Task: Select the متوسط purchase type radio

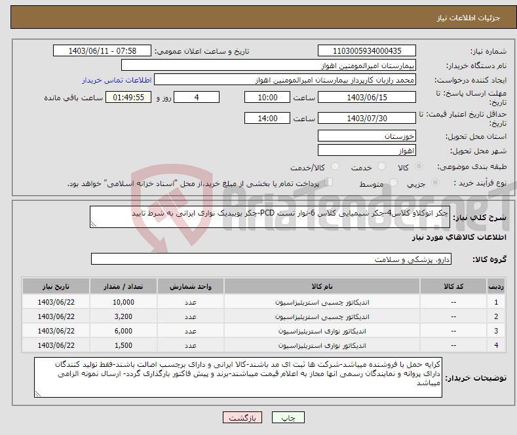Action: point(393,182)
